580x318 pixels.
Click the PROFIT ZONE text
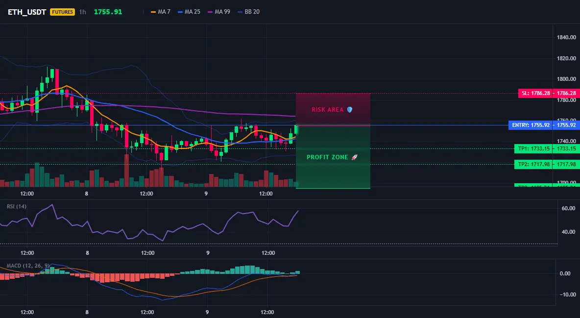point(327,157)
